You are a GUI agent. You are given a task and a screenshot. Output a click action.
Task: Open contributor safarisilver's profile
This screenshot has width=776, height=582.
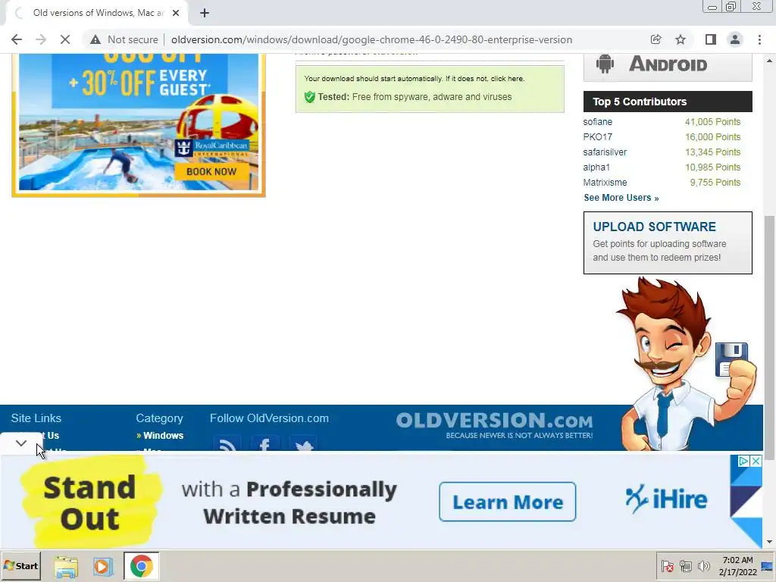click(605, 152)
